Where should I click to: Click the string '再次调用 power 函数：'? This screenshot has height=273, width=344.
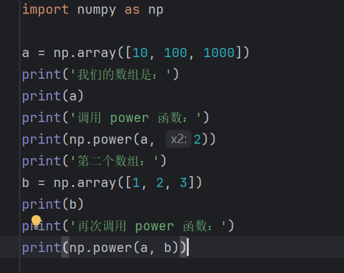(x=148, y=226)
